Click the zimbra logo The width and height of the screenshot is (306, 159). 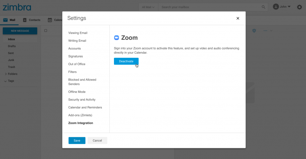(17, 7)
